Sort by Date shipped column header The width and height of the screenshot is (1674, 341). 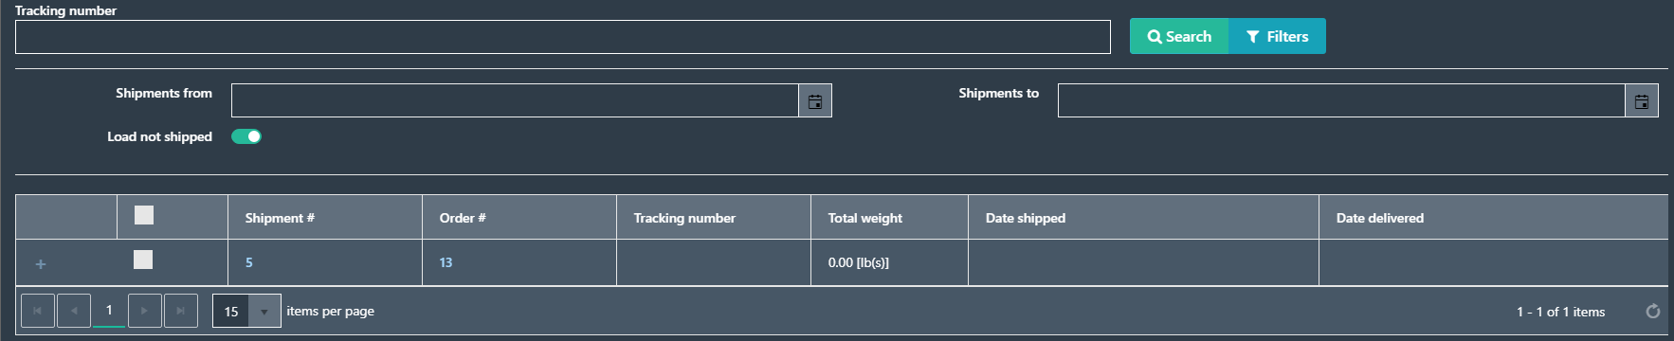(1026, 218)
